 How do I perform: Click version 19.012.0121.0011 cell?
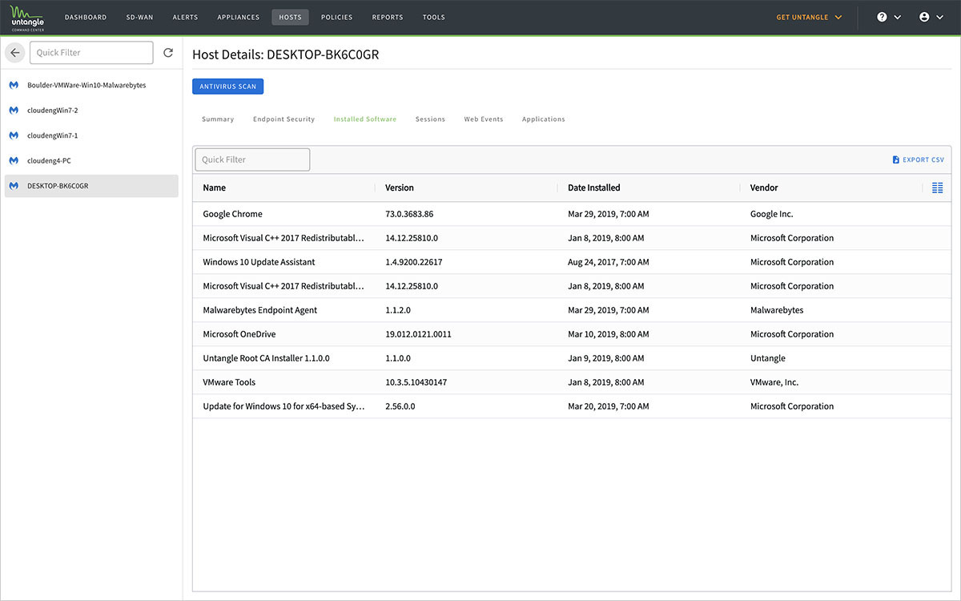[x=418, y=334]
